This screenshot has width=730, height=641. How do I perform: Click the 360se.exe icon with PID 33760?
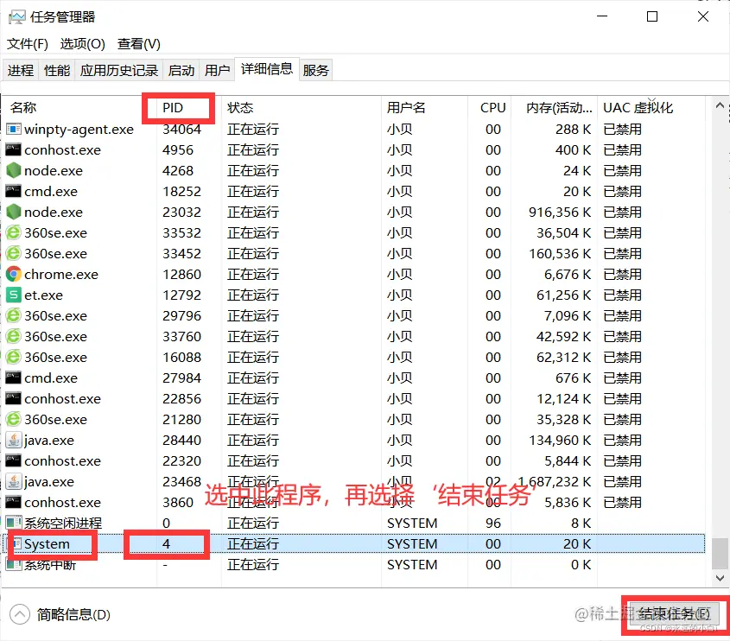14,336
